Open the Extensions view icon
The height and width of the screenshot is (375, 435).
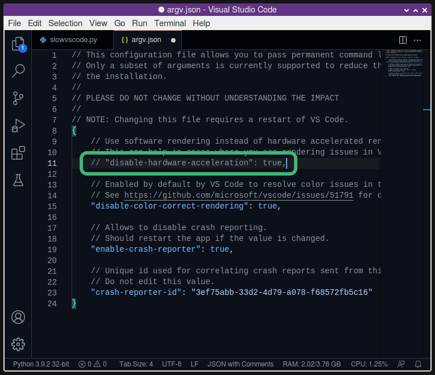tap(18, 153)
